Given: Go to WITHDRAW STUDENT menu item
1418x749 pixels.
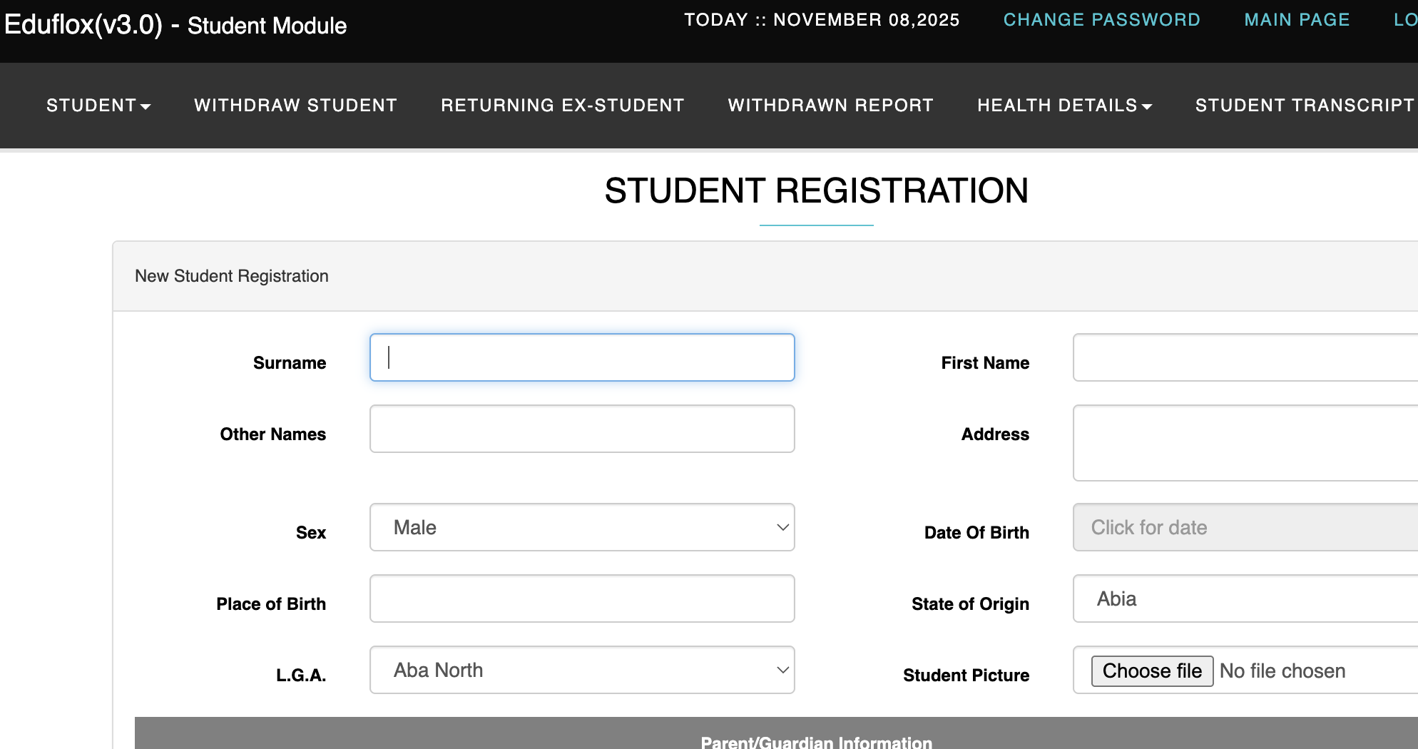Looking at the screenshot, I should (x=295, y=106).
